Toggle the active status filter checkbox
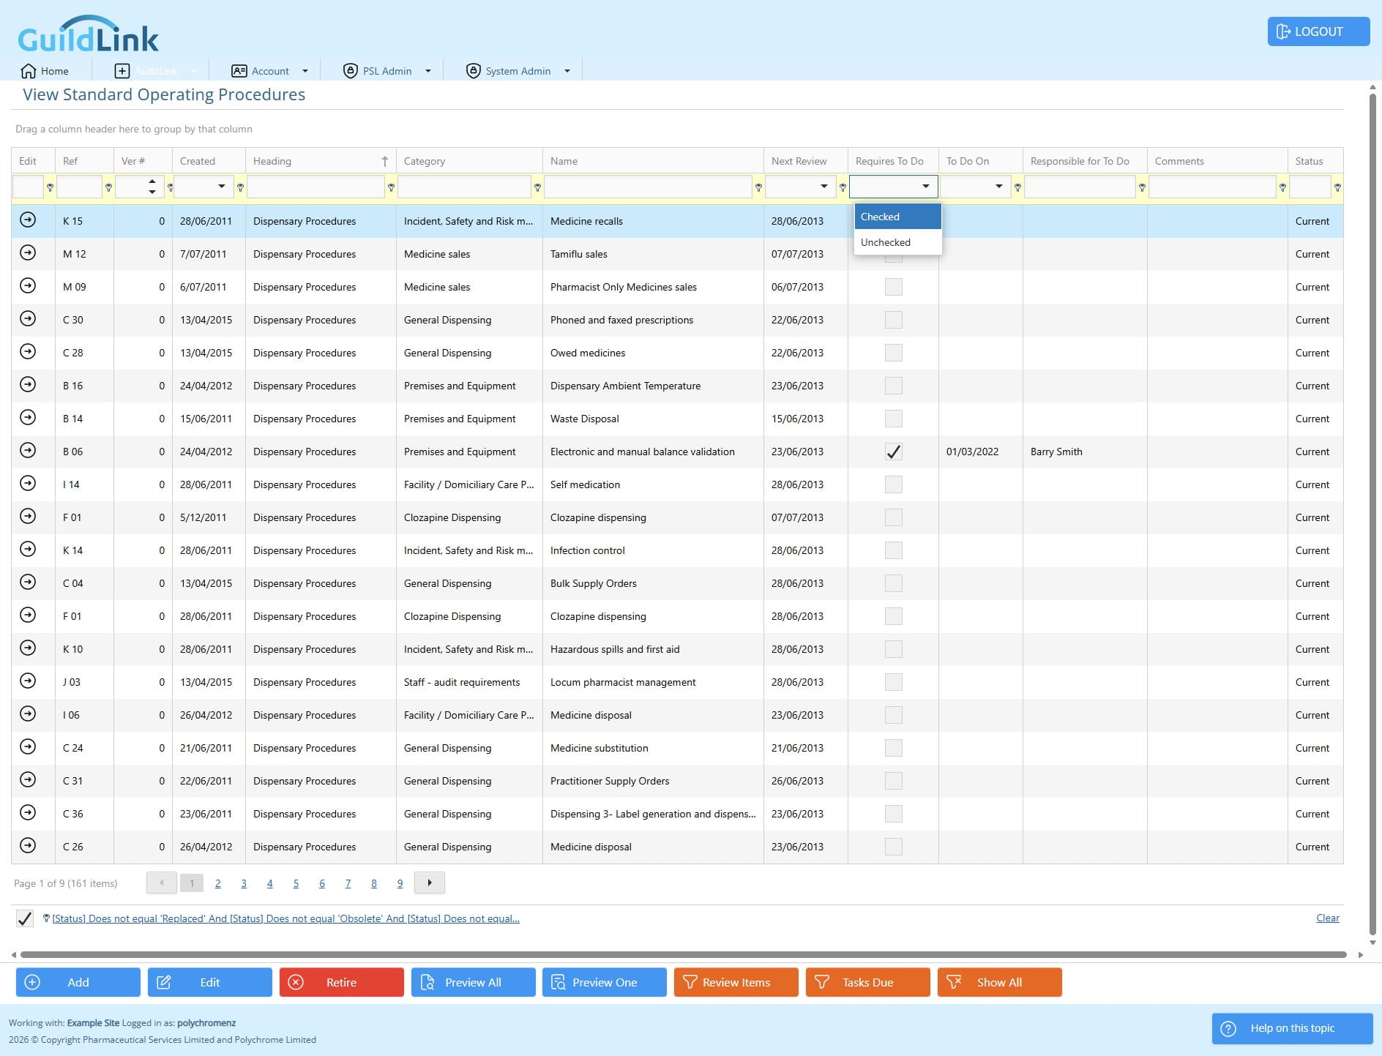Image resolution: width=1382 pixels, height=1056 pixels. pos(25,918)
